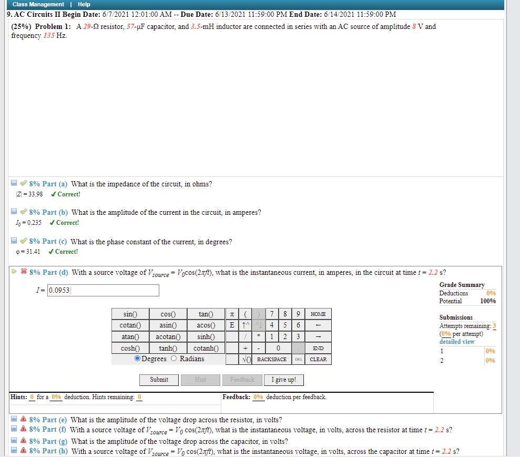Viewport: 520px width, 457px height.
Task: Expand the Part (d) section arrow
Action: pos(14,272)
